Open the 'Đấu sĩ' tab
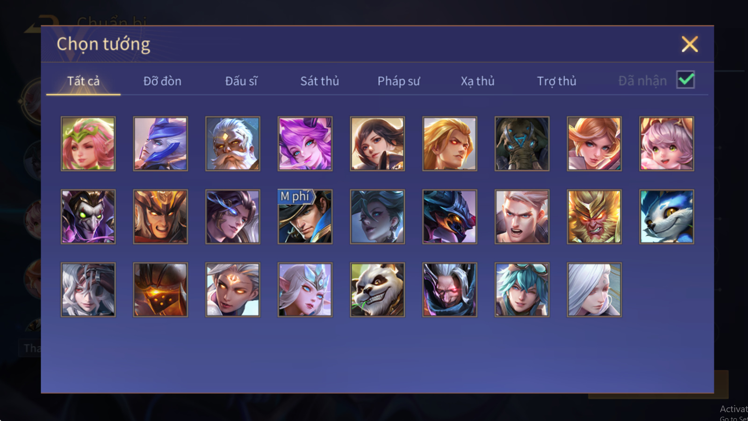The height and width of the screenshot is (421, 748). (241, 81)
